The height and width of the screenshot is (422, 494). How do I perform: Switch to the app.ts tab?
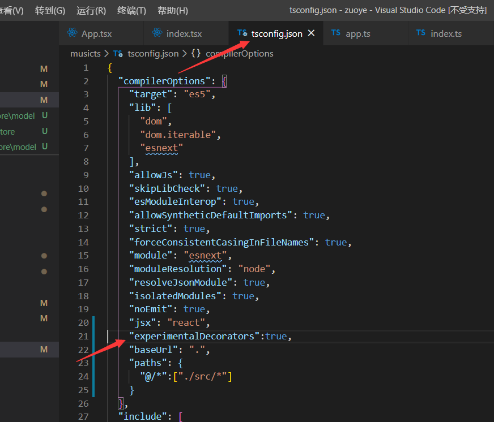click(365, 33)
